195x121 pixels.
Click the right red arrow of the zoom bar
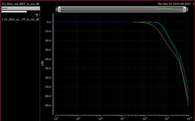coord(187,9)
